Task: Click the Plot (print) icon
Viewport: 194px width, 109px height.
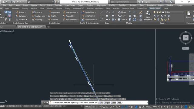Action: 14,2
